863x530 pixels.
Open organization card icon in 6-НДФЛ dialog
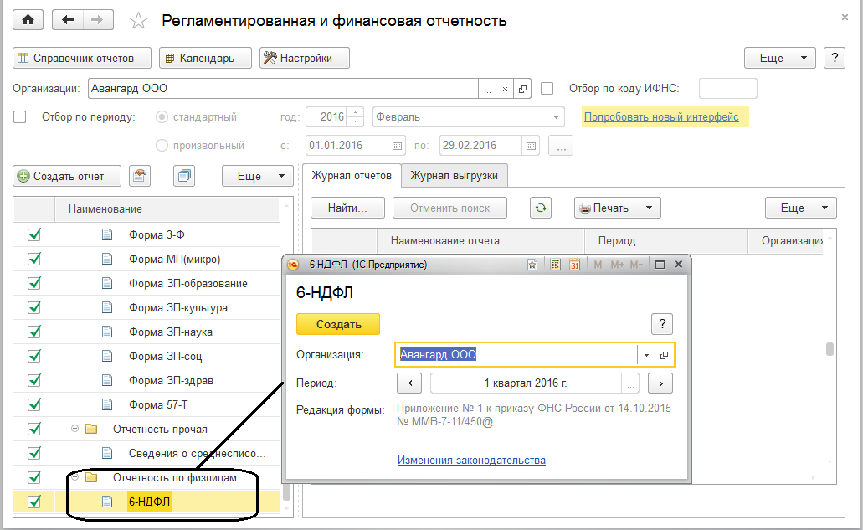(x=665, y=355)
